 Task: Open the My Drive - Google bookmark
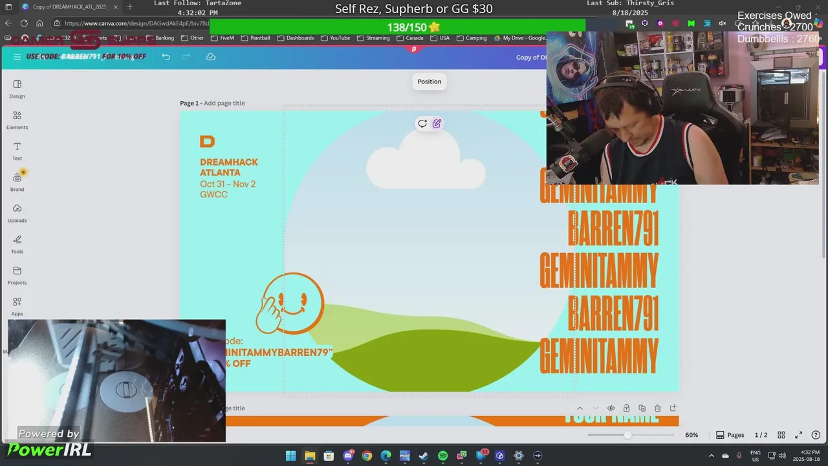[x=519, y=38]
